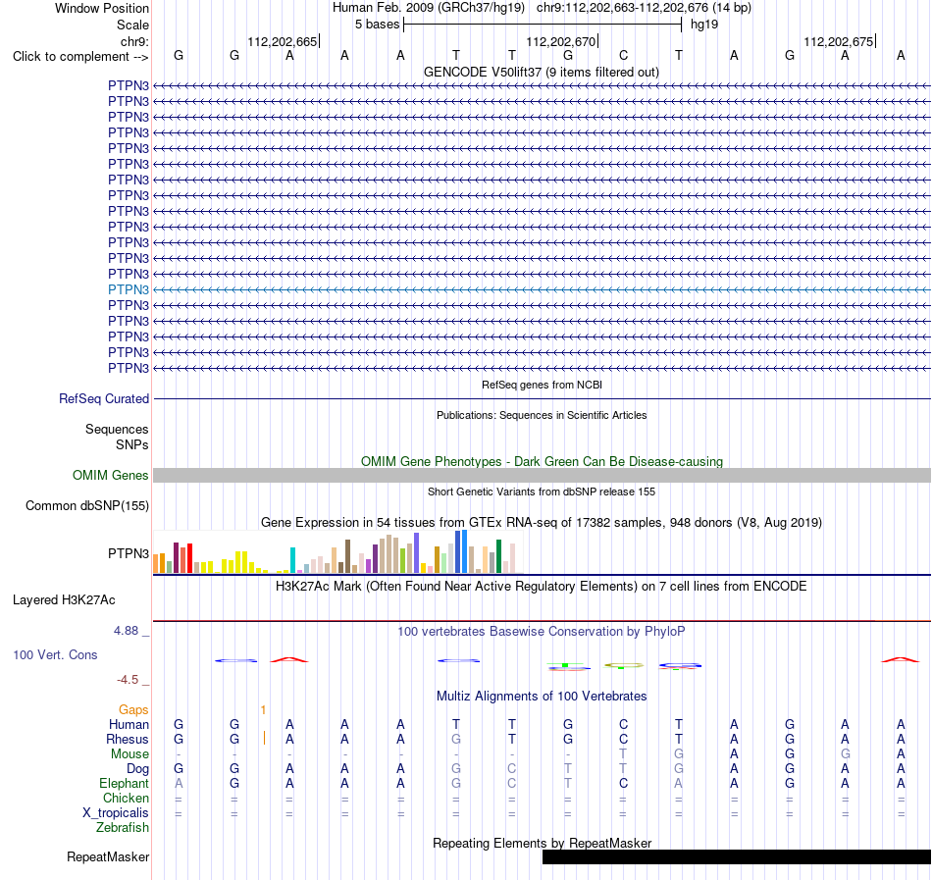This screenshot has width=932, height=880.
Task: Click the 'Click to complement -->' label
Action: pos(80,57)
